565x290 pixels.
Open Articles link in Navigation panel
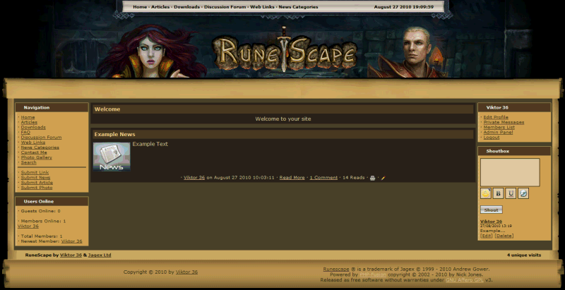[x=29, y=122]
